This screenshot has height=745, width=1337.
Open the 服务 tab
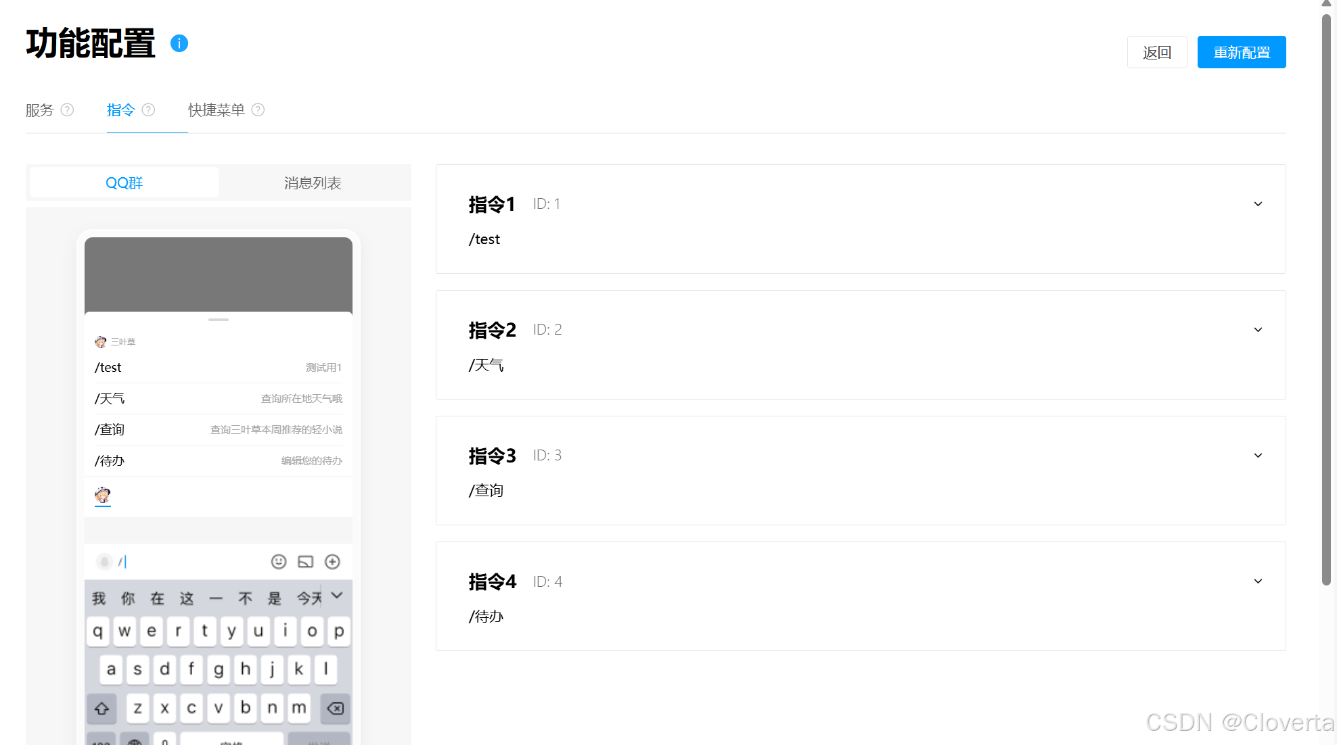pos(39,110)
